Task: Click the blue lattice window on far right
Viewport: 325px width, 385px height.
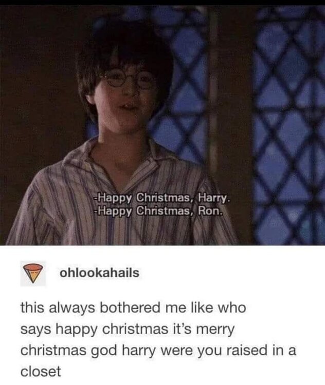Action: (290, 125)
